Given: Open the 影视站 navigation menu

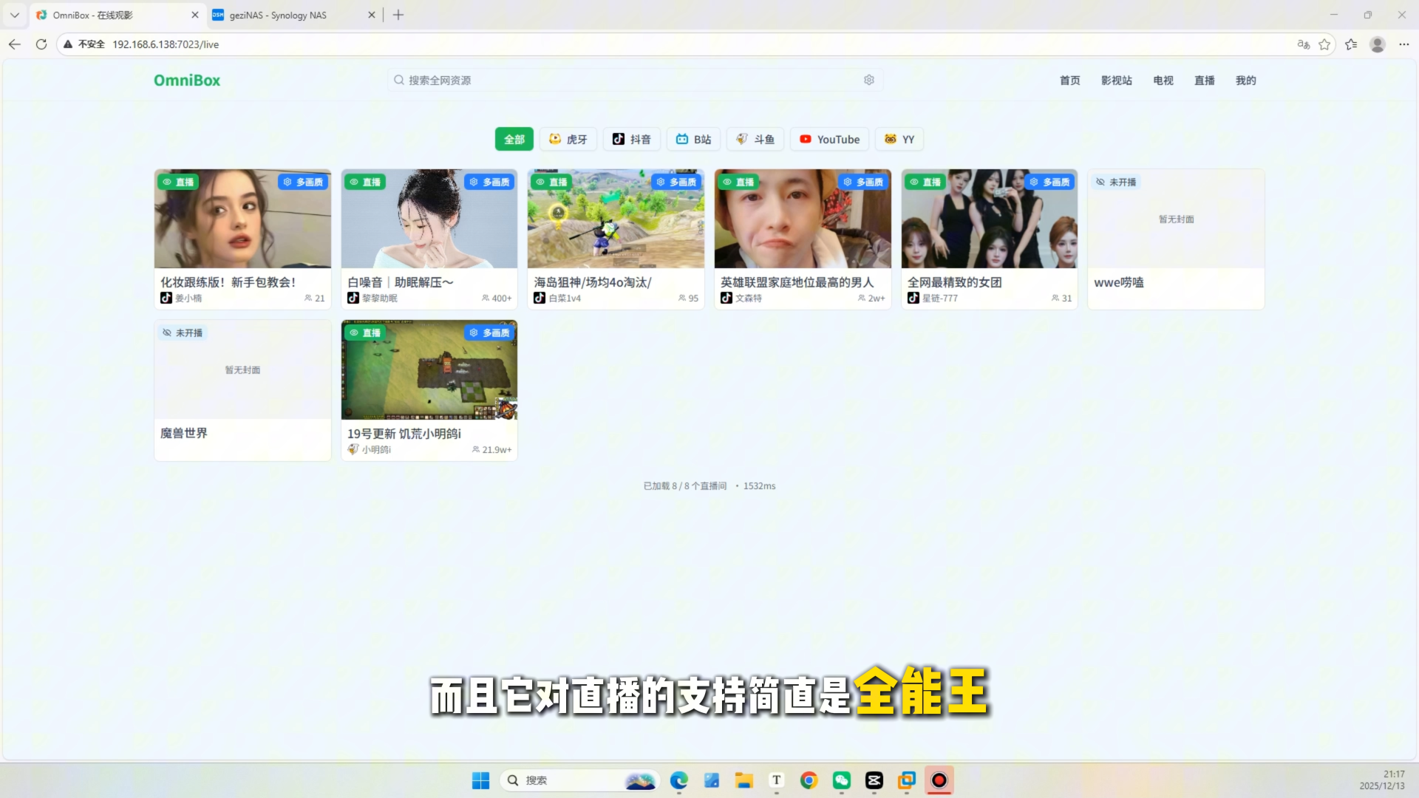Looking at the screenshot, I should coord(1116,81).
